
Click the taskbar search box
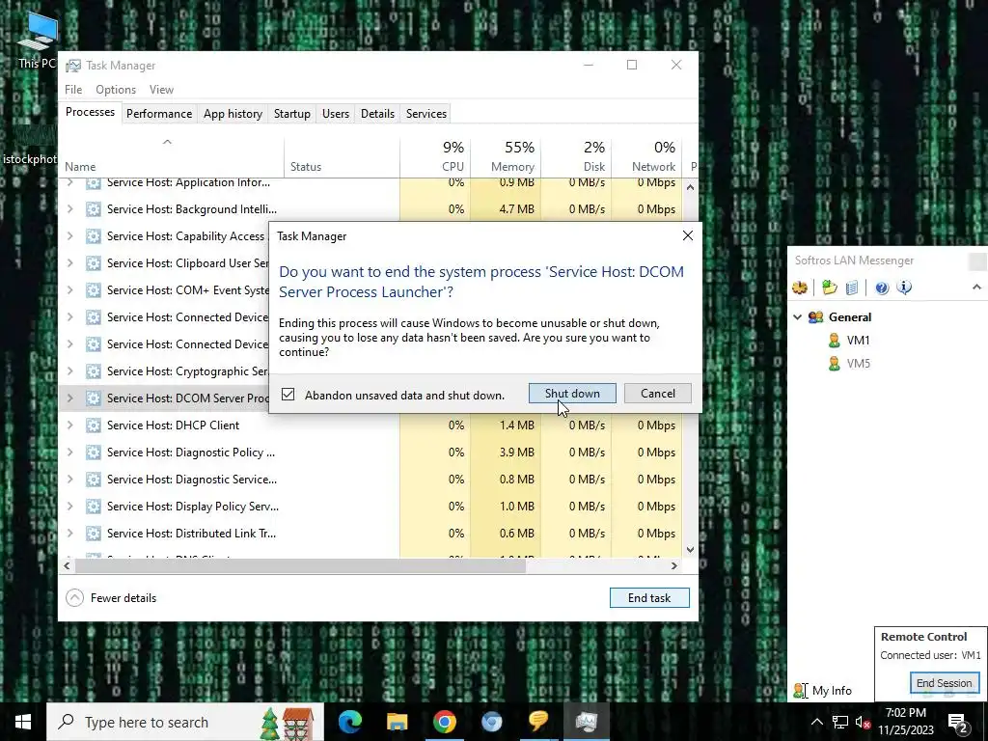click(x=184, y=722)
